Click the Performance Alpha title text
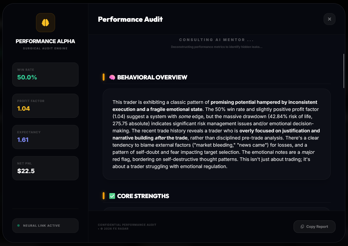This screenshot has width=348, height=246. coord(45,41)
